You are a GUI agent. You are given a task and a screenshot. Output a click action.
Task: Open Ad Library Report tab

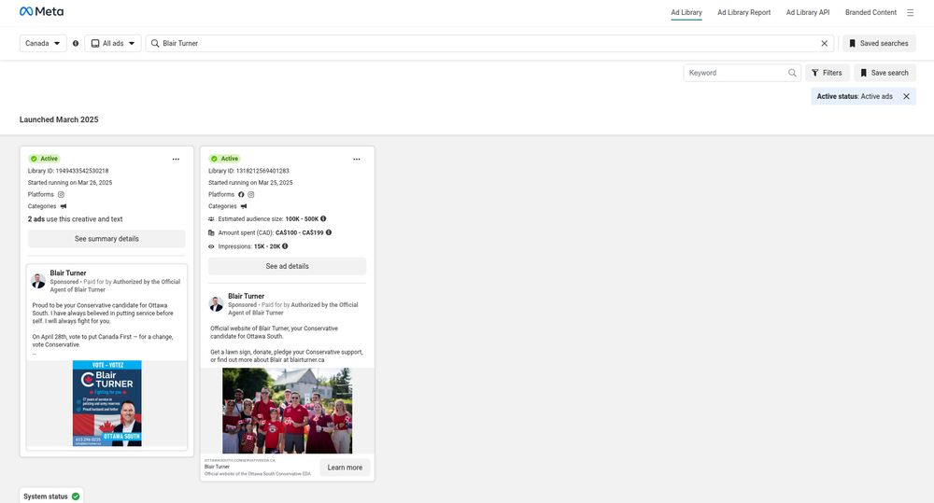(x=744, y=12)
